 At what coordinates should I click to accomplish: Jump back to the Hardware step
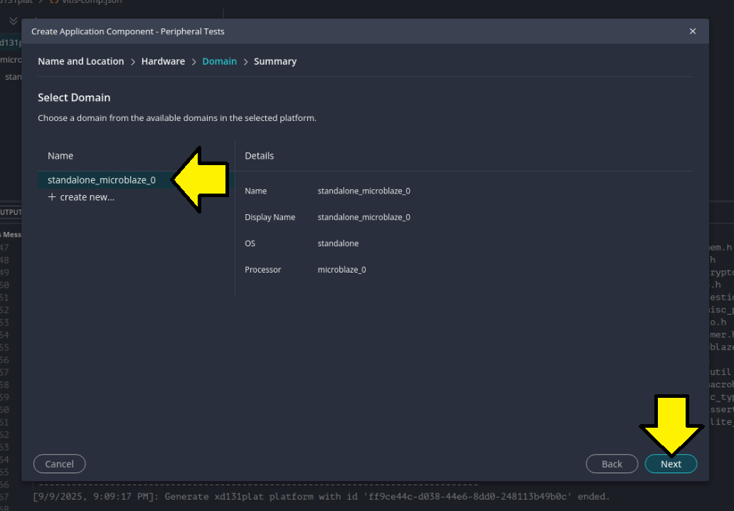point(163,62)
